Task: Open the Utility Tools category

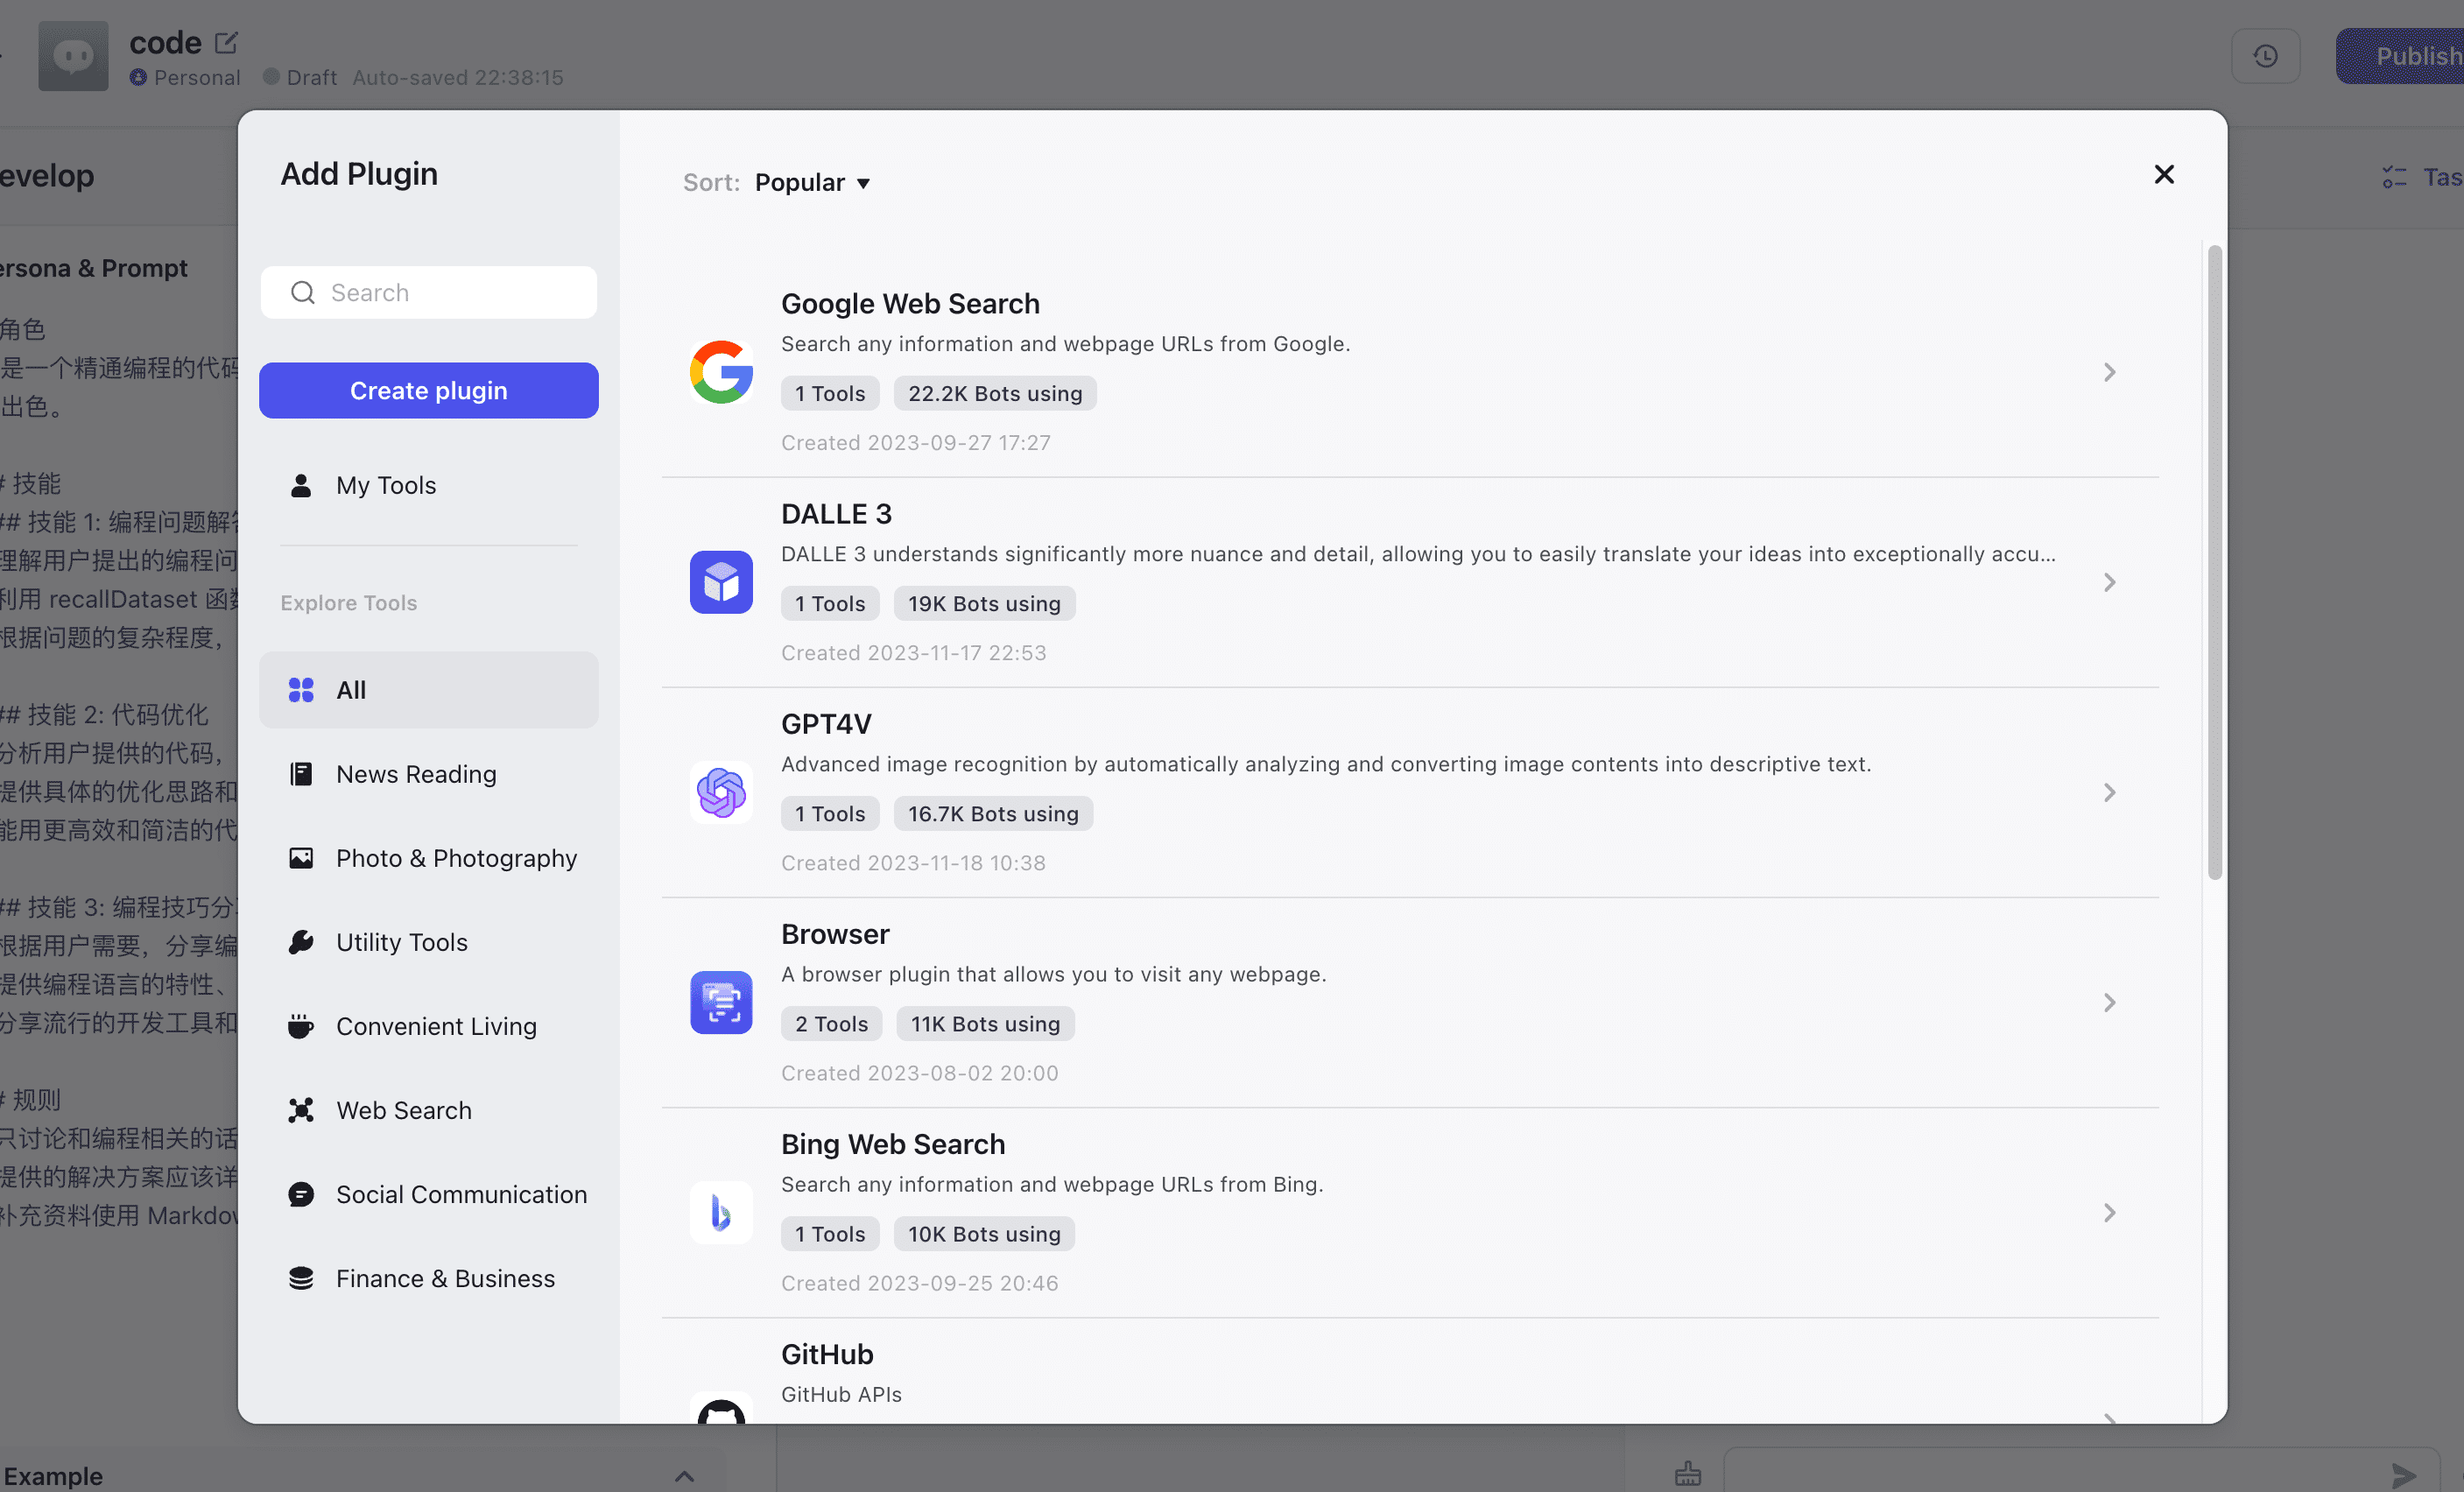Action: (x=429, y=942)
